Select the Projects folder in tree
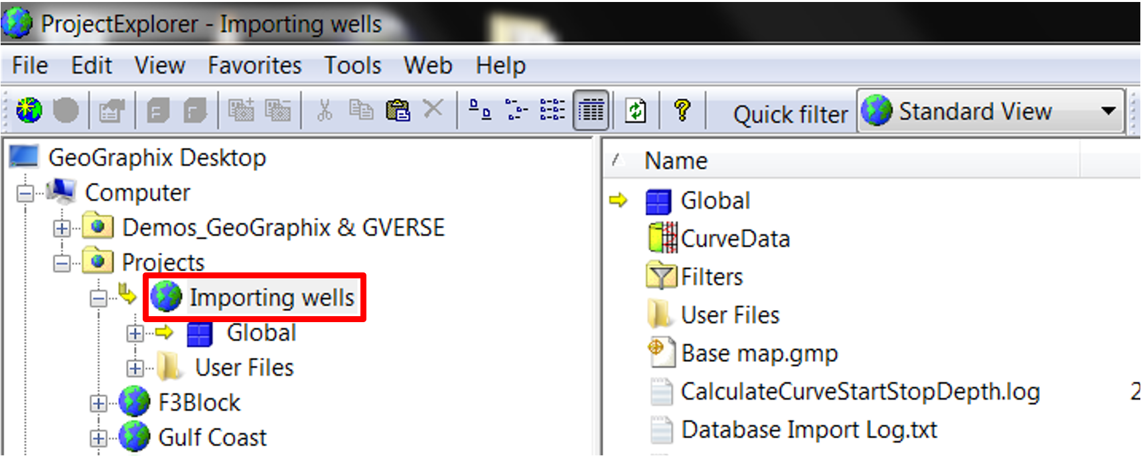Screen dimensions: 1143x456 163,263
